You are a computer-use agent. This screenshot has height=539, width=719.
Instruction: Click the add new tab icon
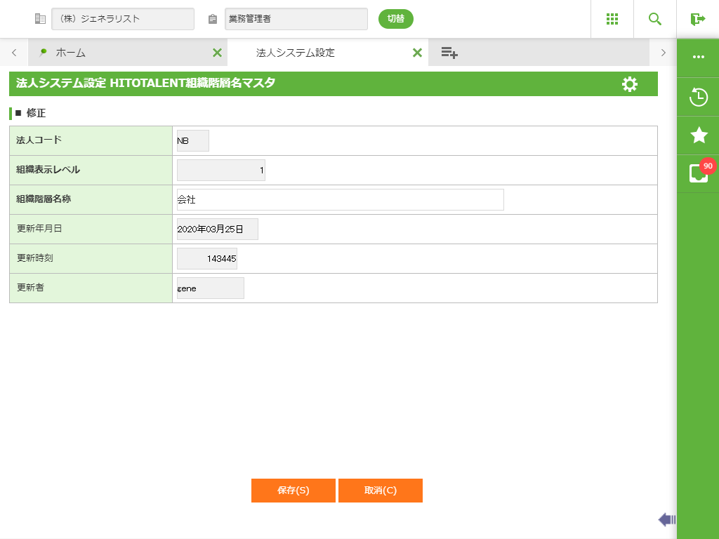pyautogui.click(x=449, y=53)
